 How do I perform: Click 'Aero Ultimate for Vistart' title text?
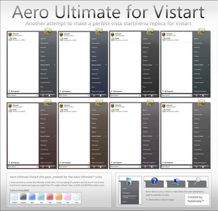pos(108,12)
